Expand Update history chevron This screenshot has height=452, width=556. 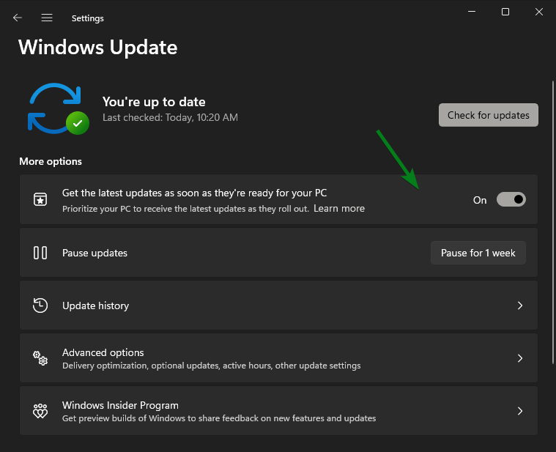pyautogui.click(x=520, y=305)
